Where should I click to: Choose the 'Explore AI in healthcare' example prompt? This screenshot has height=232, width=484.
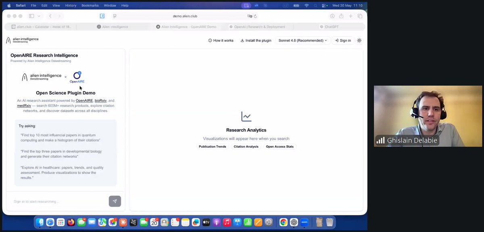pos(62,173)
